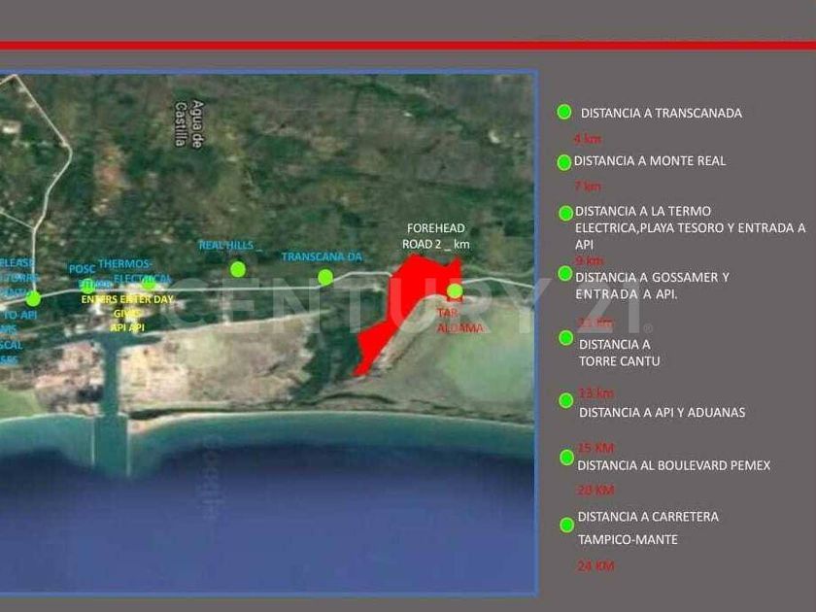Click the green bullet beside DISTANCIA A GOSSAMER
The image size is (816, 612).
pos(565,273)
